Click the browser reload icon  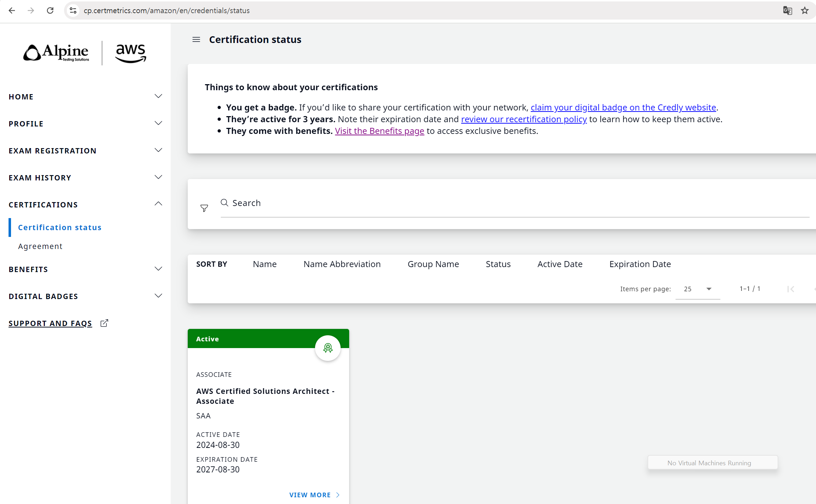click(50, 11)
